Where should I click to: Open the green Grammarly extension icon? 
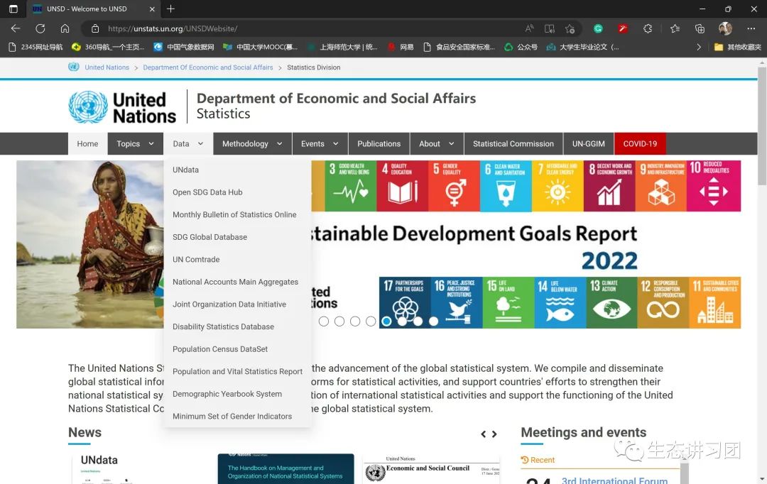(x=598, y=28)
